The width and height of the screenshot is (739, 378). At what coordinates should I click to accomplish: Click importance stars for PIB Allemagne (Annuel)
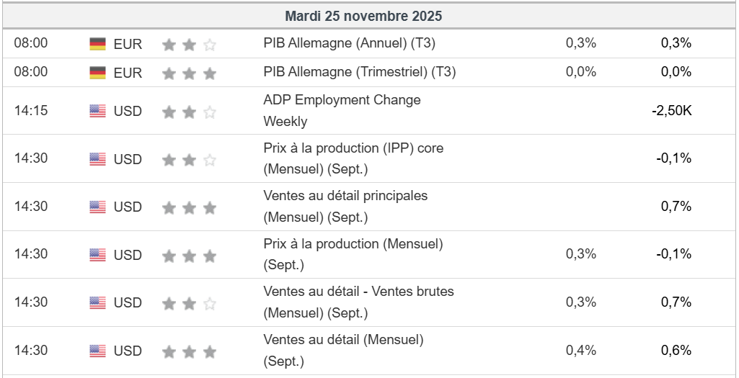pyautogui.click(x=189, y=45)
